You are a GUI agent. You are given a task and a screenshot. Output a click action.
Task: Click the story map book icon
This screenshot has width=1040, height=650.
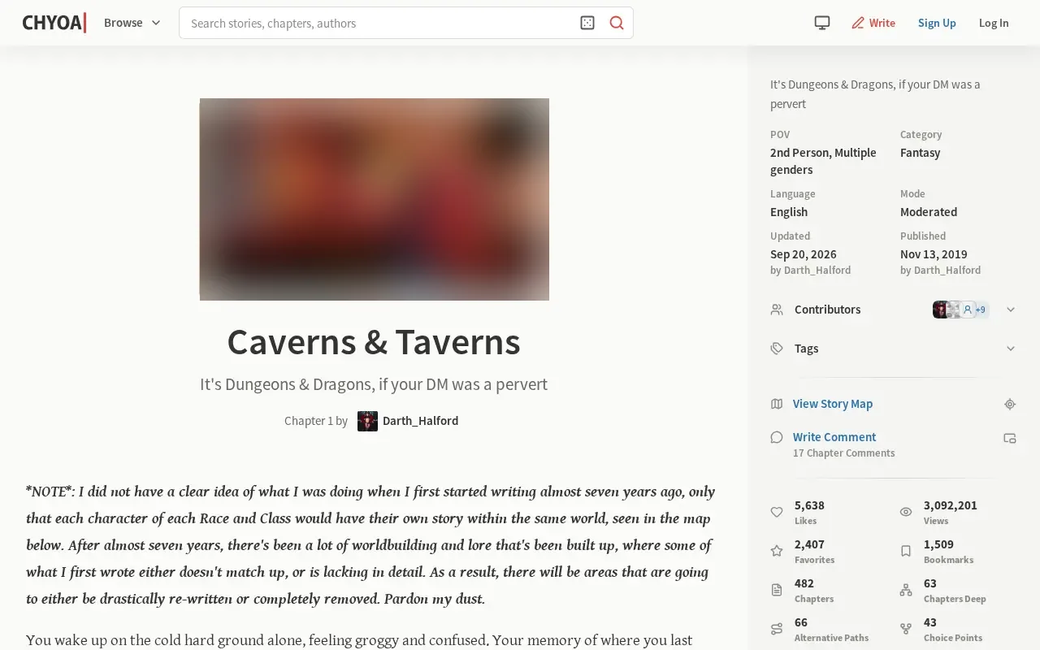point(777,404)
